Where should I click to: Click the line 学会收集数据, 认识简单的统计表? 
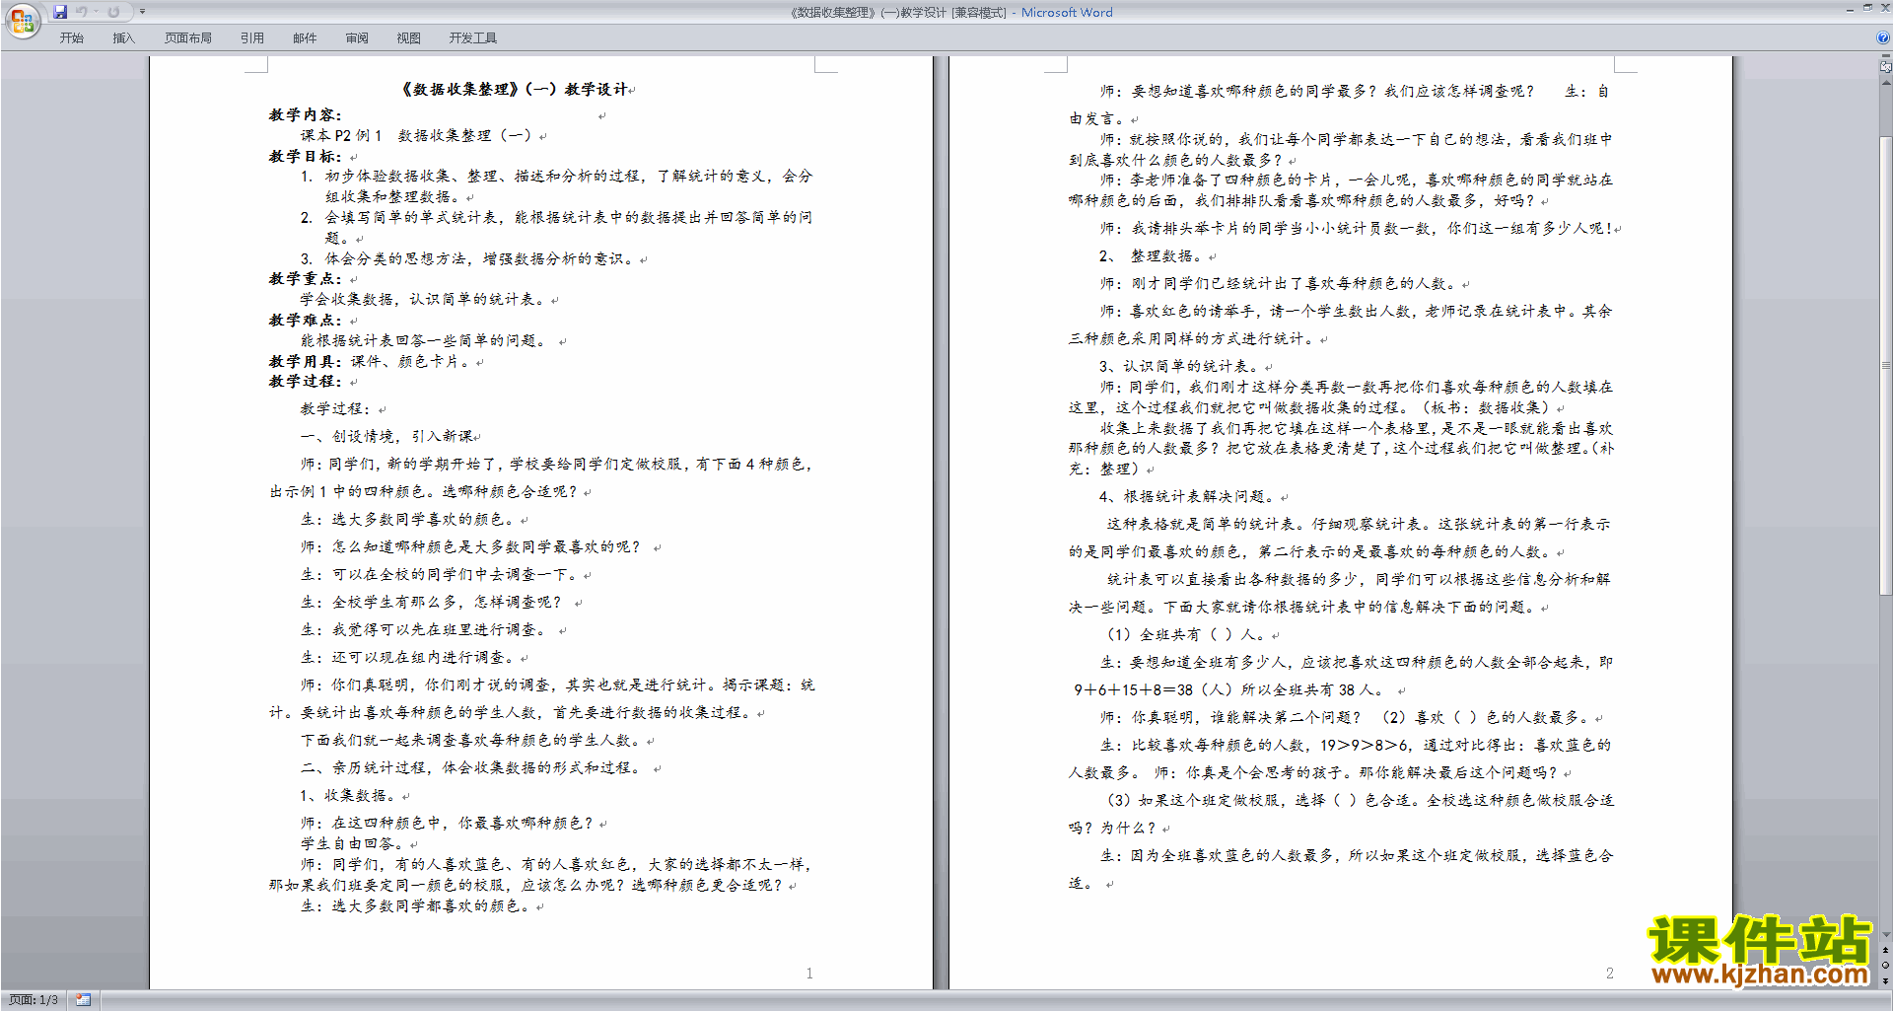423,300
